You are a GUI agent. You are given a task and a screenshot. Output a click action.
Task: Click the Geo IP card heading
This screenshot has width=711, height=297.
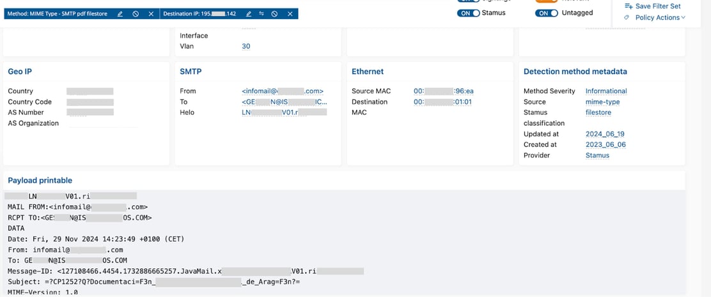(20, 72)
